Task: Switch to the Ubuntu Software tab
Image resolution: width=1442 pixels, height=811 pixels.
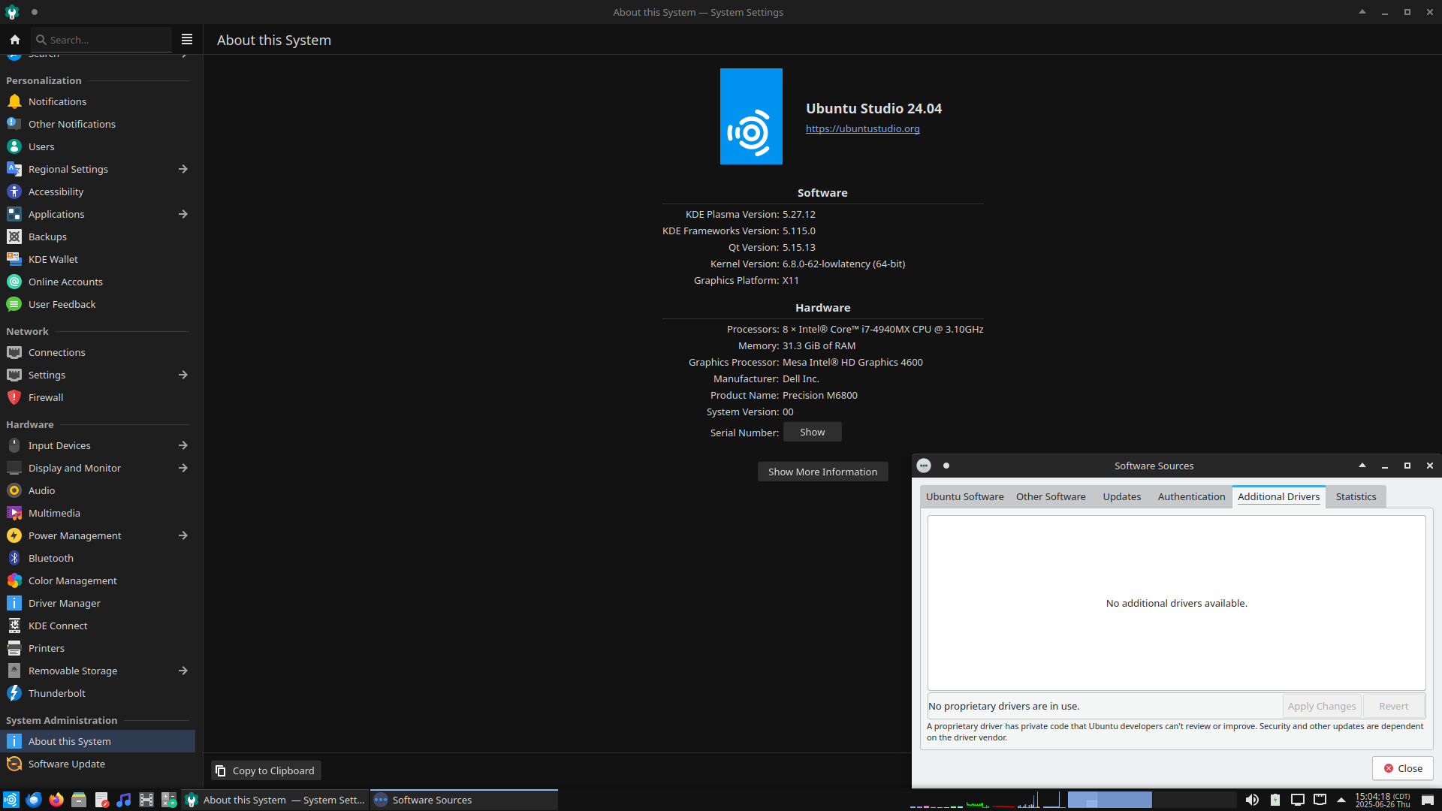Action: (964, 496)
